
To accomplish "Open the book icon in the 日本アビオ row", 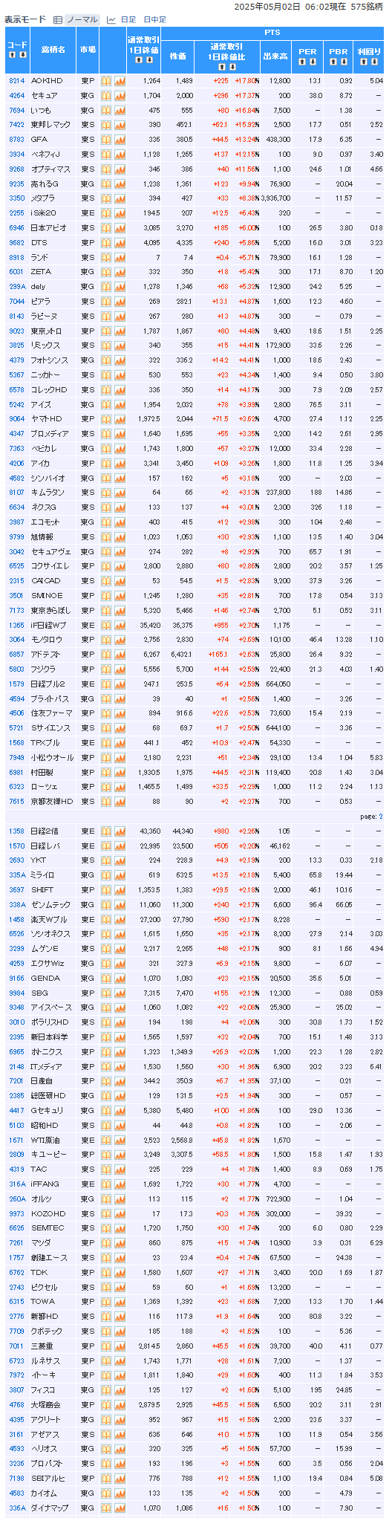I will (x=106, y=228).
